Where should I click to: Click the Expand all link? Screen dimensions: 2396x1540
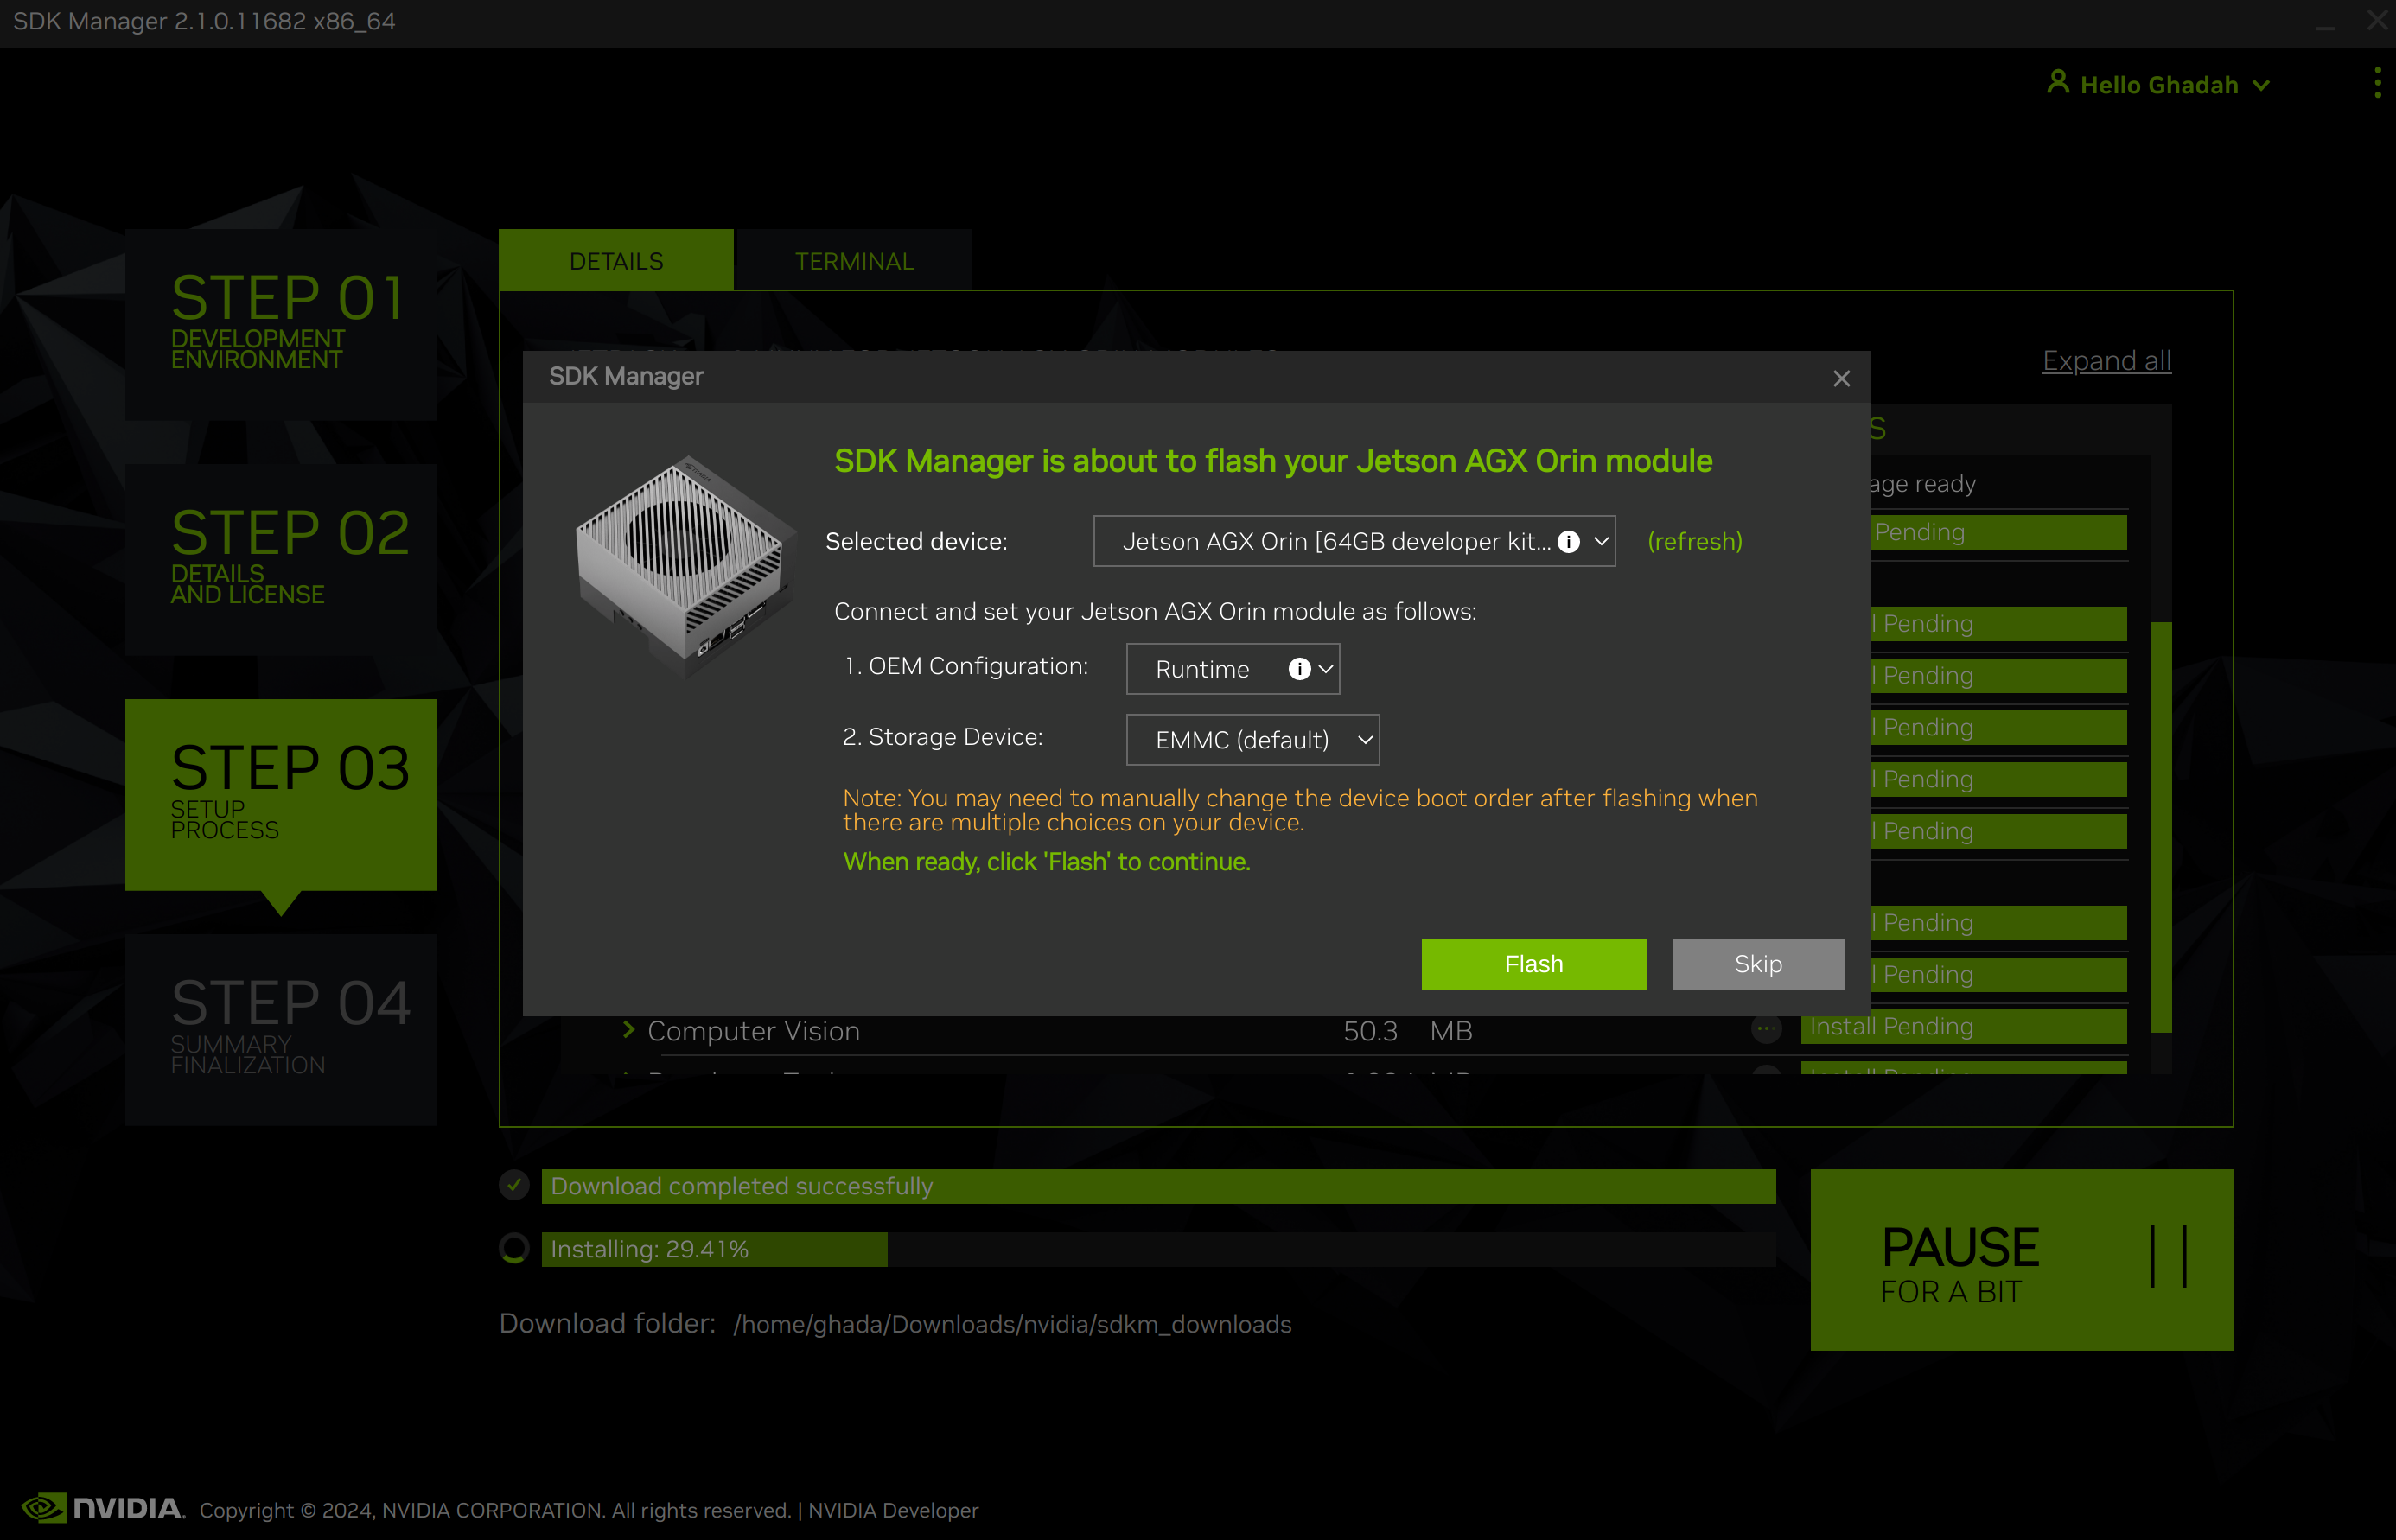click(x=2106, y=360)
